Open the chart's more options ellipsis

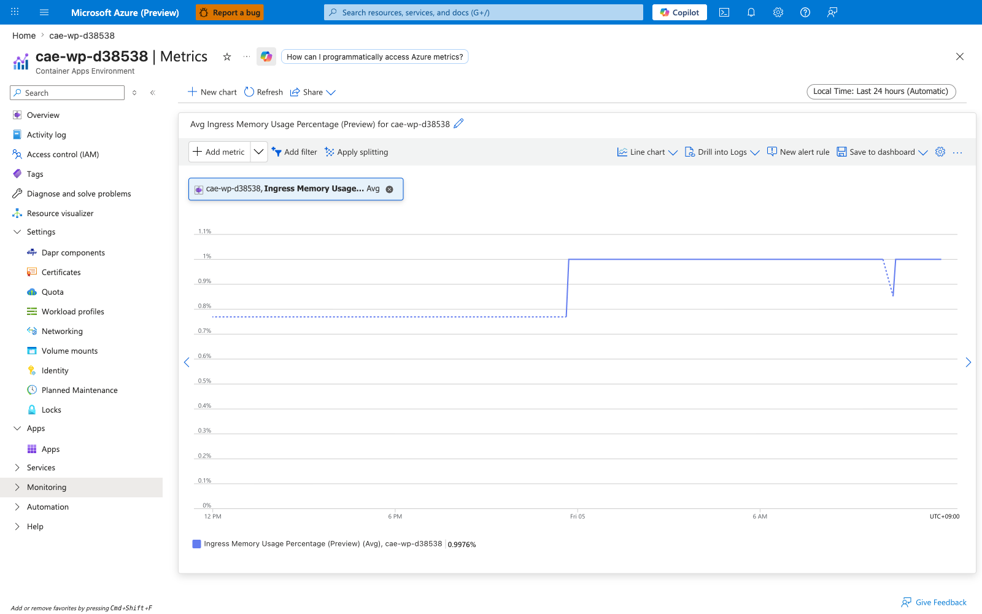tap(957, 152)
